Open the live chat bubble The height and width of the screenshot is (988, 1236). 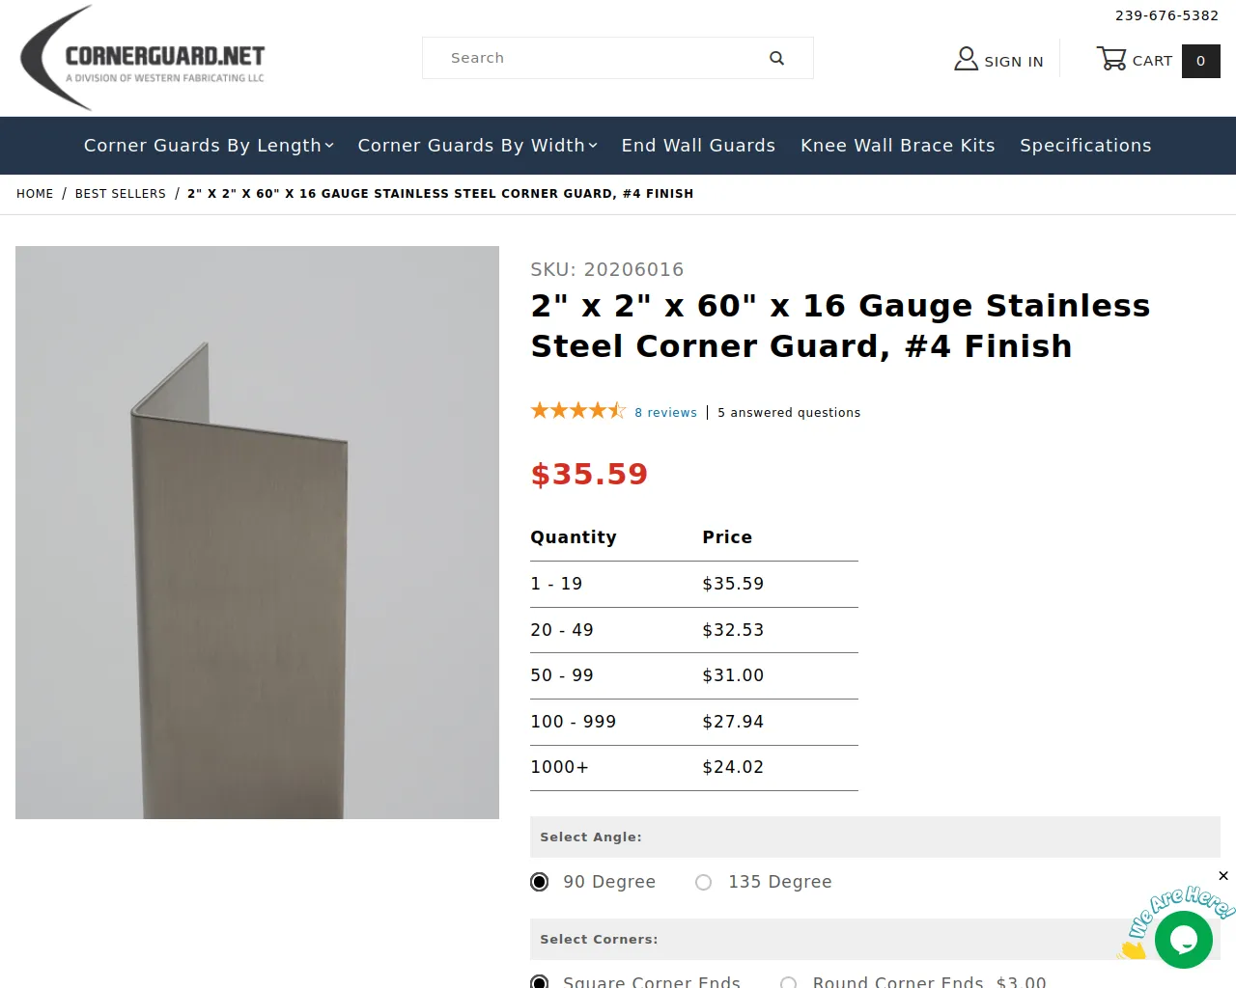click(1184, 939)
